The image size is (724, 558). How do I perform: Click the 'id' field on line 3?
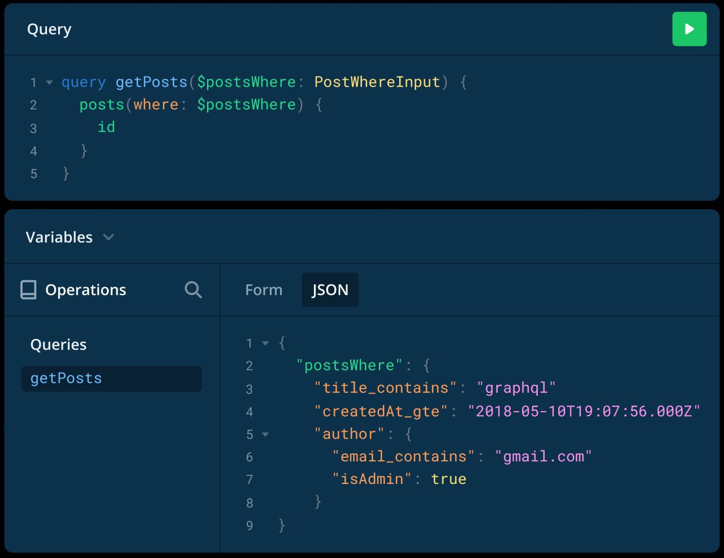tap(106, 127)
